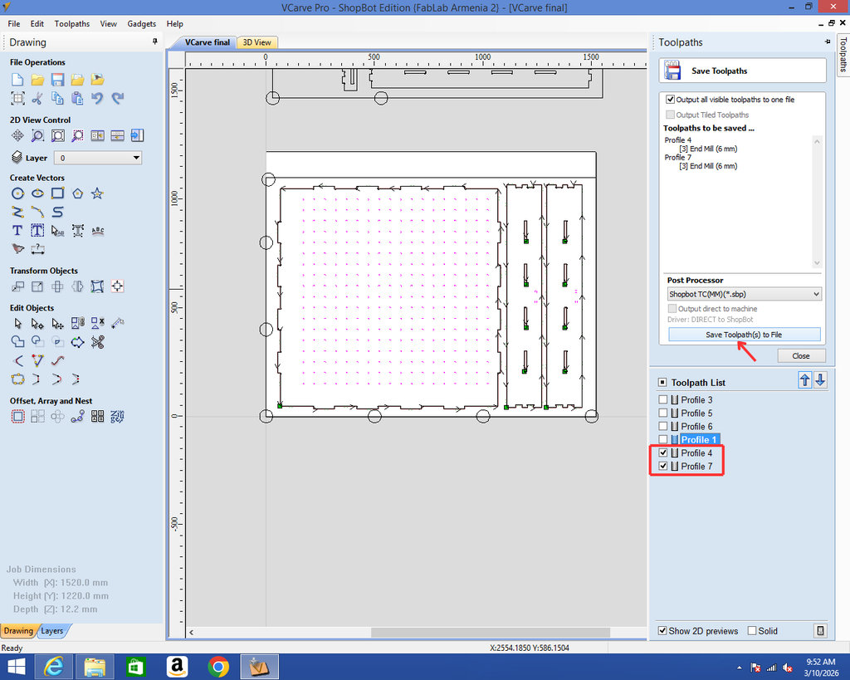The width and height of the screenshot is (850, 680).
Task: Click the left arrow of horizontal scrollbar
Action: coord(192,633)
